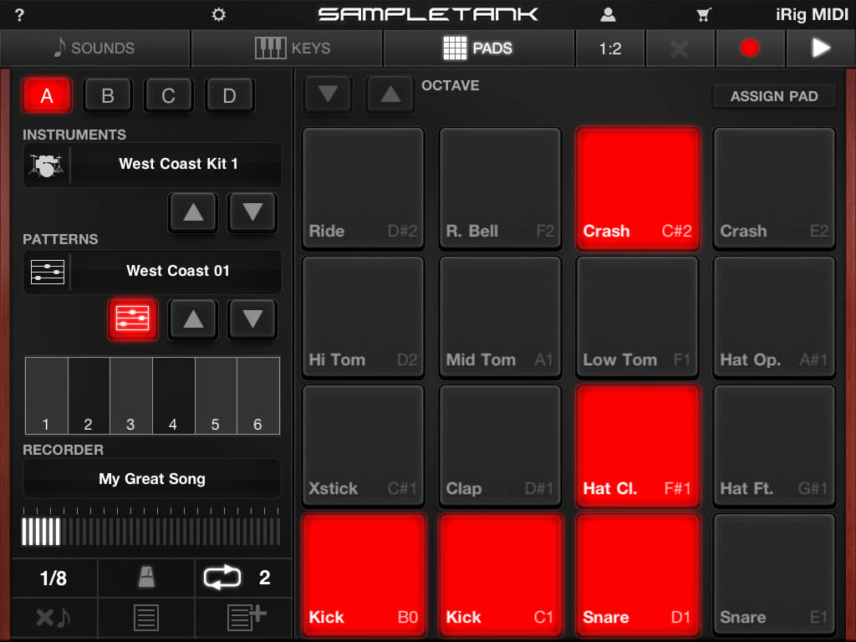Toggle the loop button

tap(223, 578)
